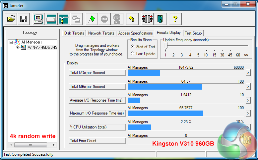Image resolution: width=258 pixels, height=160 pixels.
Task: Switch to Disk Targets tab
Action: click(x=74, y=33)
